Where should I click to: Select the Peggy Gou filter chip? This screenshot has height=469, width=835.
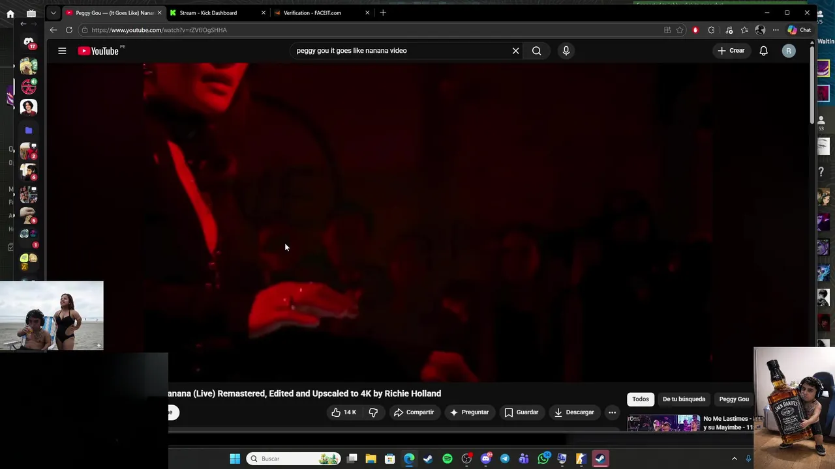tap(734, 399)
